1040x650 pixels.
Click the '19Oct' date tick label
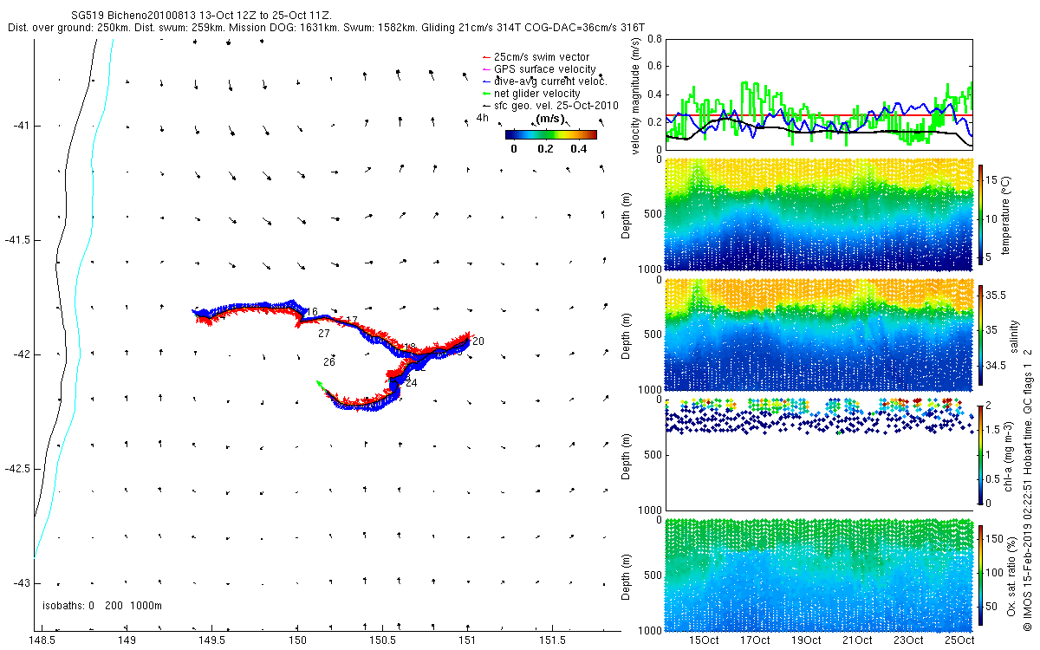click(x=806, y=640)
